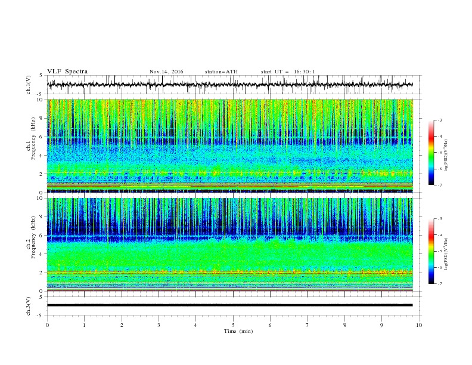The image size is (472, 365).
Task: Click the ch.1 "Frequency (kHz)" axis label
Action: tap(33, 139)
